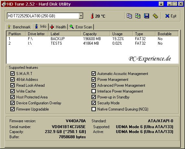Click the 19.22% usage value
Image resolution: width=185 pixels, height=149 pixels.
click(x=118, y=39)
